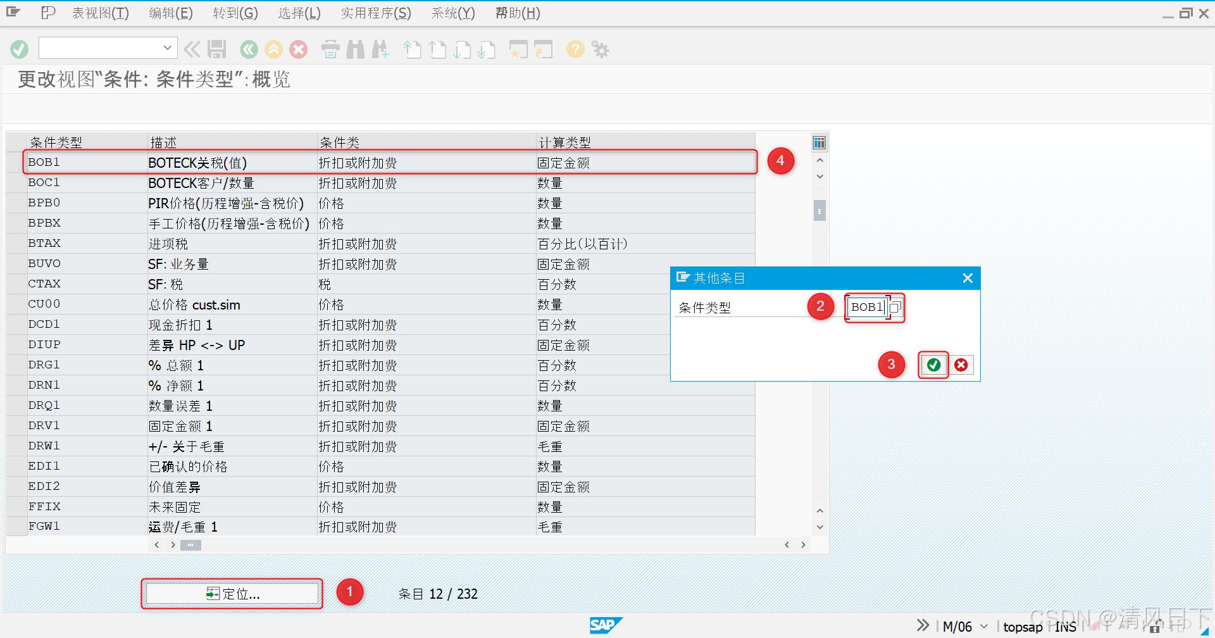This screenshot has width=1215, height=638.
Task: Cancel via the red X toolbar icon
Action: click(299, 49)
